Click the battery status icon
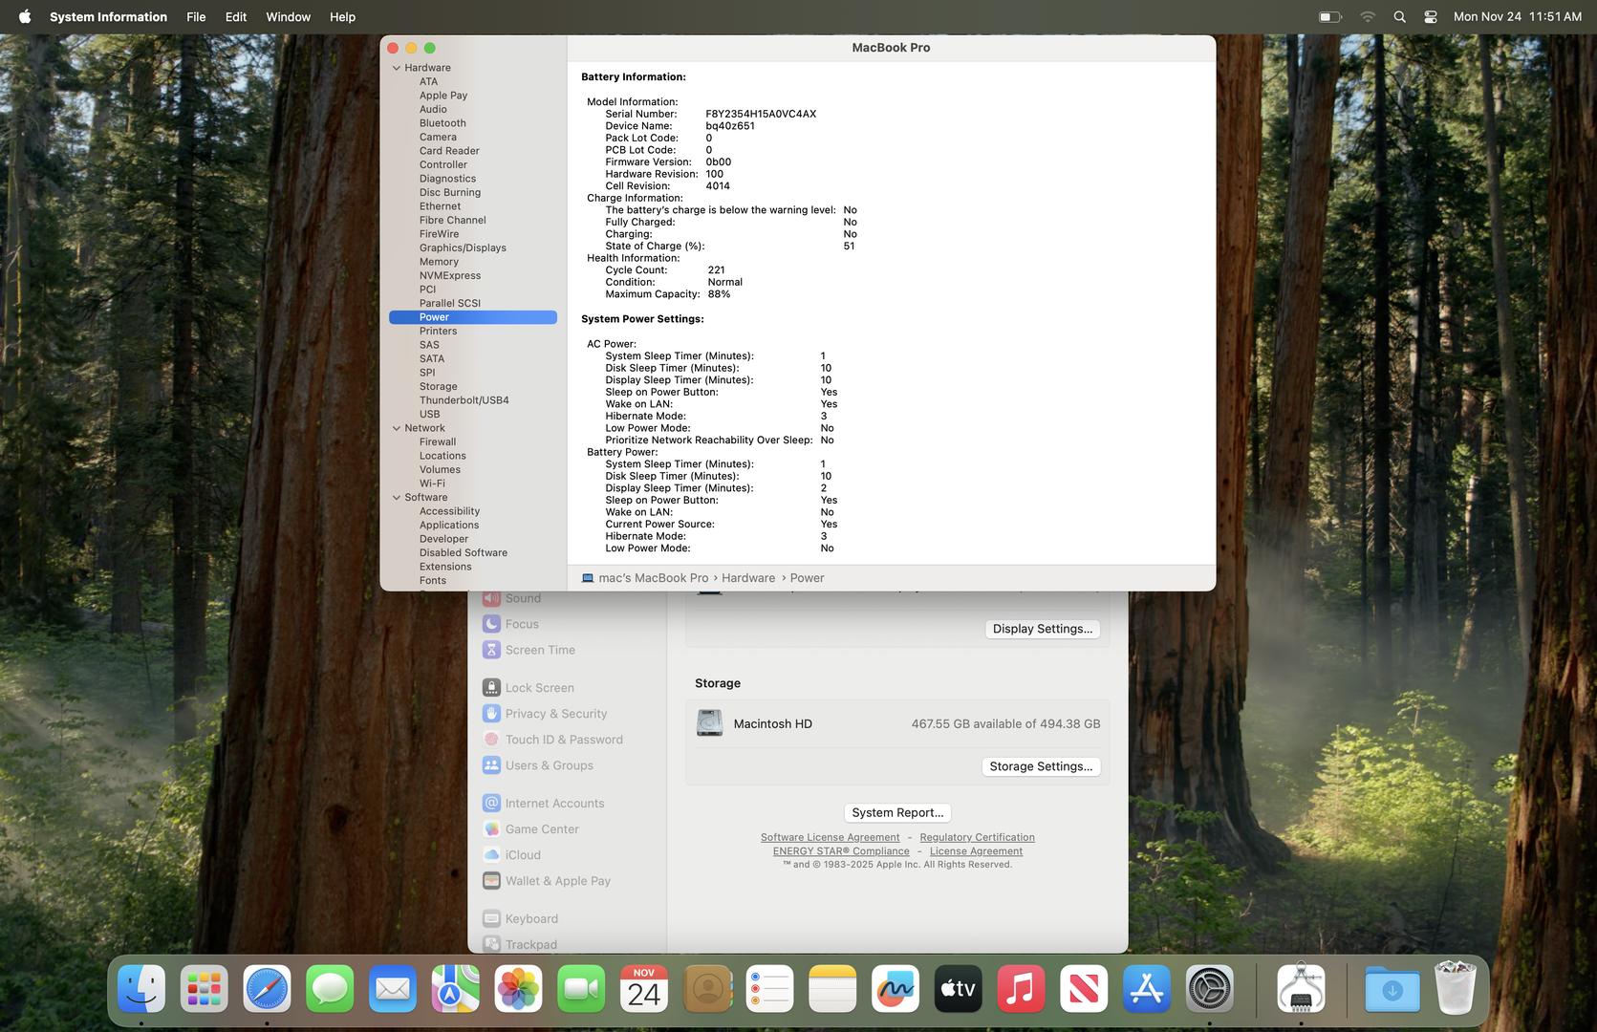1597x1032 pixels. coord(1329,17)
